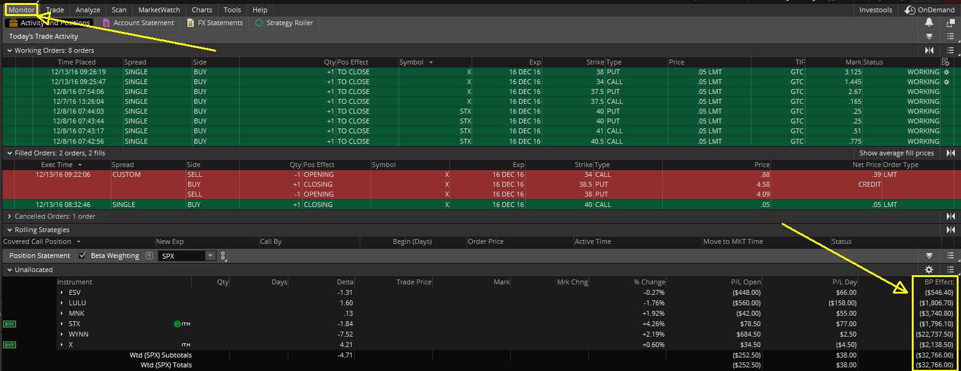Viewport: 961px width, 371px height.
Task: Open Covered Call Position dropdown
Action: [79, 242]
